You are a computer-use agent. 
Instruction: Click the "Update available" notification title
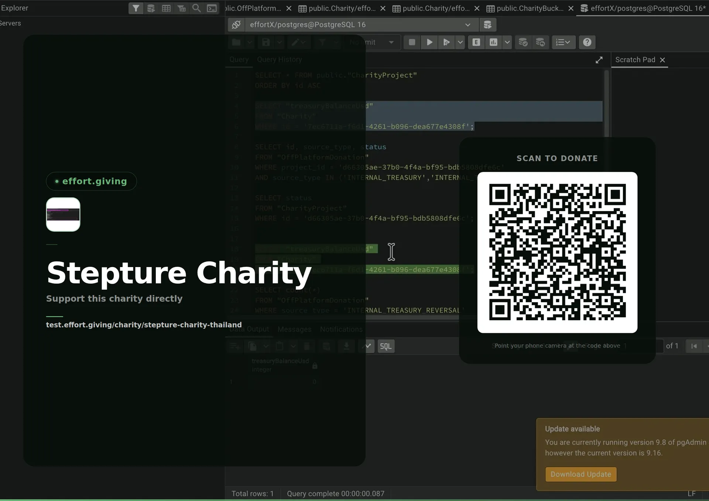pos(572,429)
